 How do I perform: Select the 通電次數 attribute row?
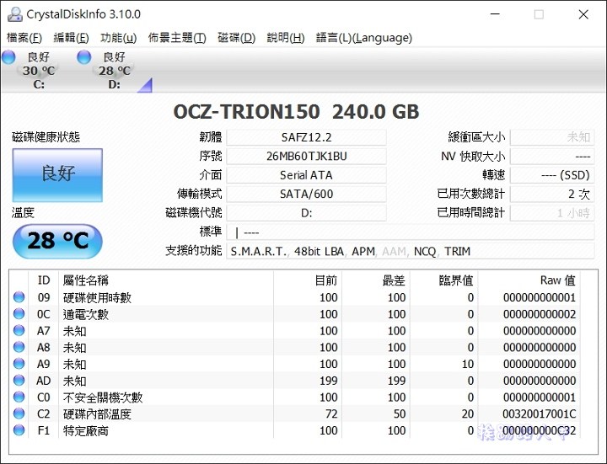coord(296,314)
